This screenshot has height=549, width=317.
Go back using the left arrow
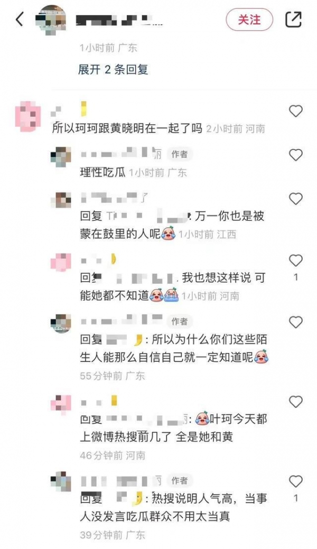(x=20, y=19)
